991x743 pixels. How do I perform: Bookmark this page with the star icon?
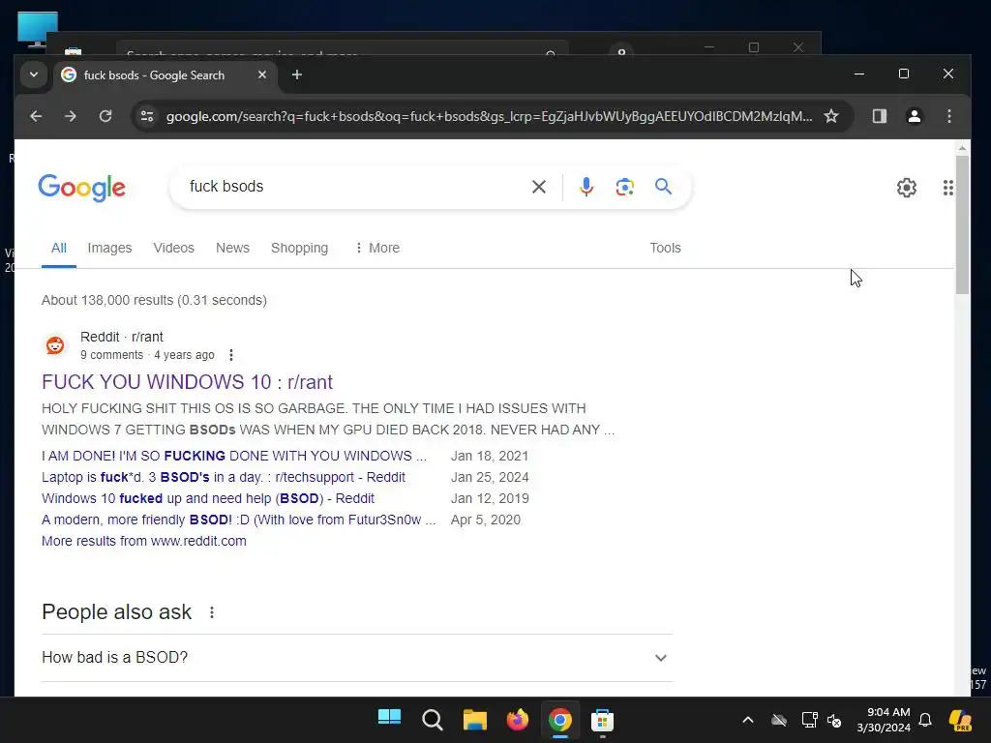(x=831, y=116)
